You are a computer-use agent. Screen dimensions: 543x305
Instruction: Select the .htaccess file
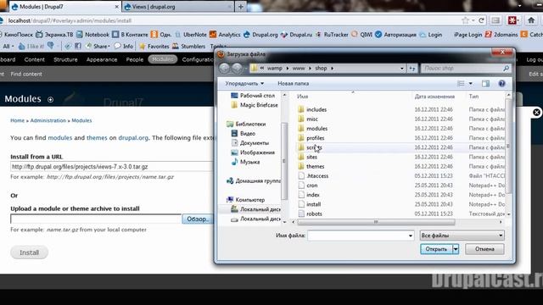click(317, 176)
